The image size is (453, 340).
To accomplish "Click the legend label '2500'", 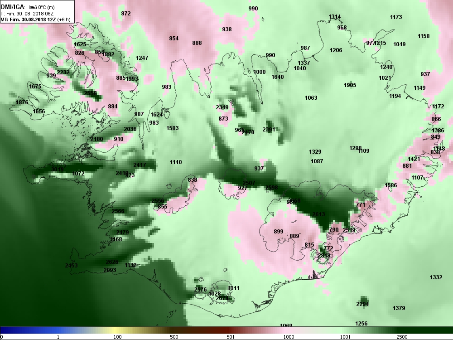I will [402, 337].
